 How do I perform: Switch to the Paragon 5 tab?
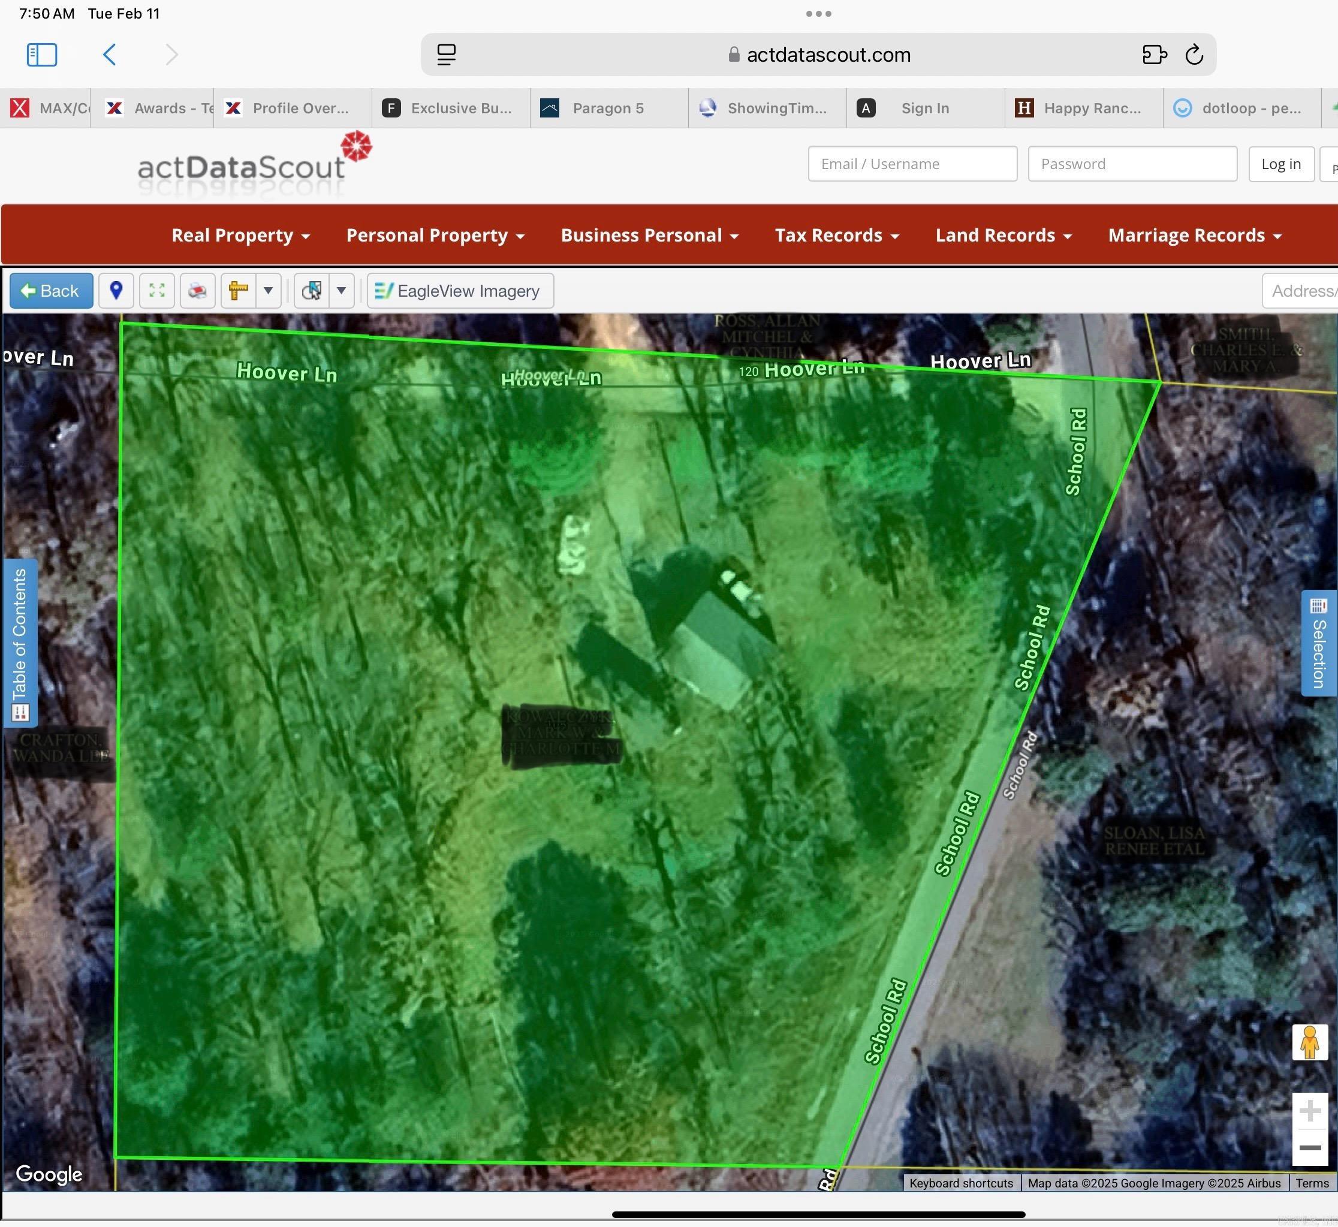[608, 108]
